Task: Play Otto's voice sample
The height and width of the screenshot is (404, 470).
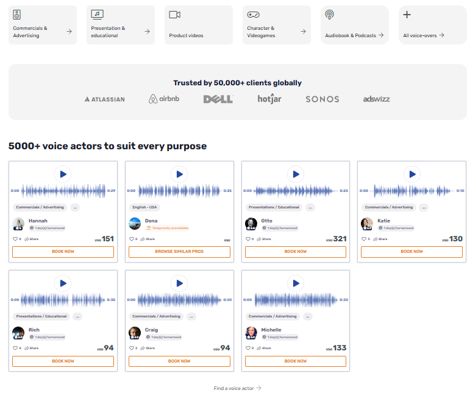Action: coord(296,174)
